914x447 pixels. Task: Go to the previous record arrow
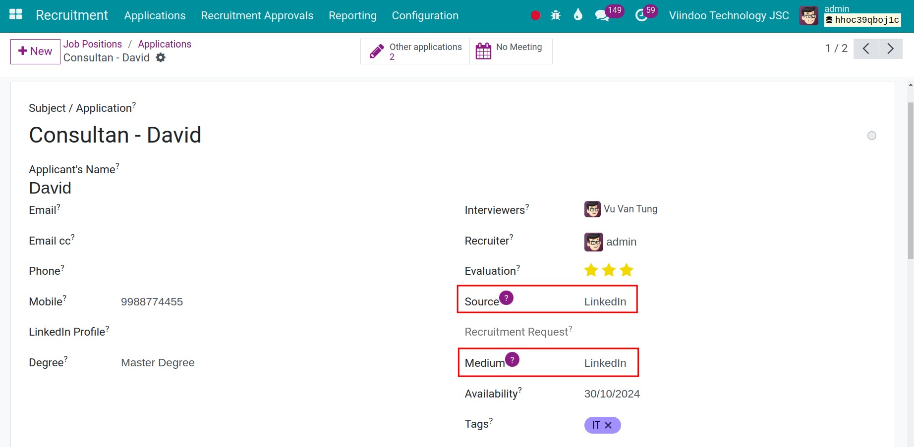tap(866, 49)
